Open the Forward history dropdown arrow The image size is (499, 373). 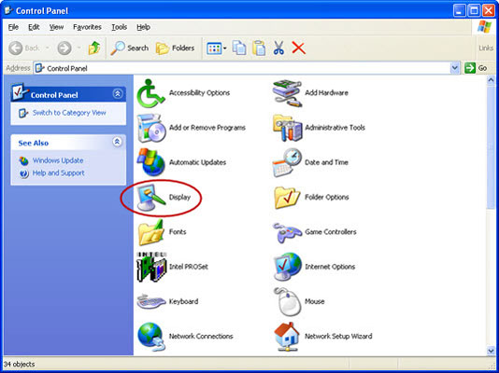coord(78,48)
